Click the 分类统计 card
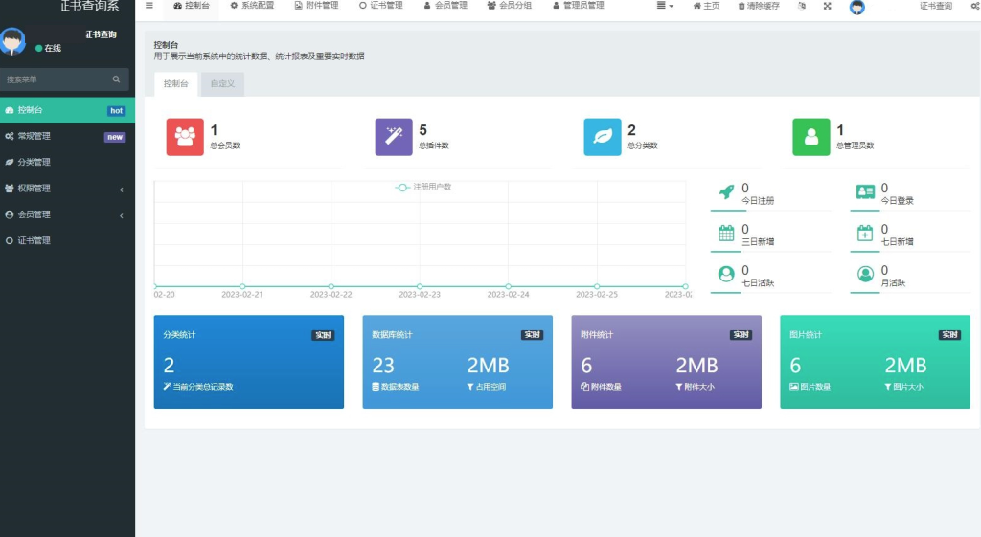This screenshot has height=537, width=981. click(249, 362)
